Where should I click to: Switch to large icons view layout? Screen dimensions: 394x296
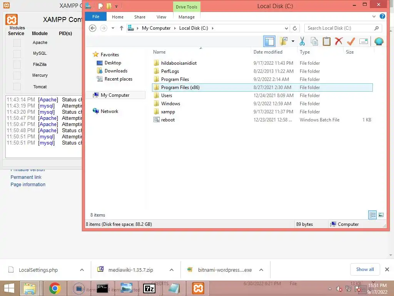pos(381,215)
